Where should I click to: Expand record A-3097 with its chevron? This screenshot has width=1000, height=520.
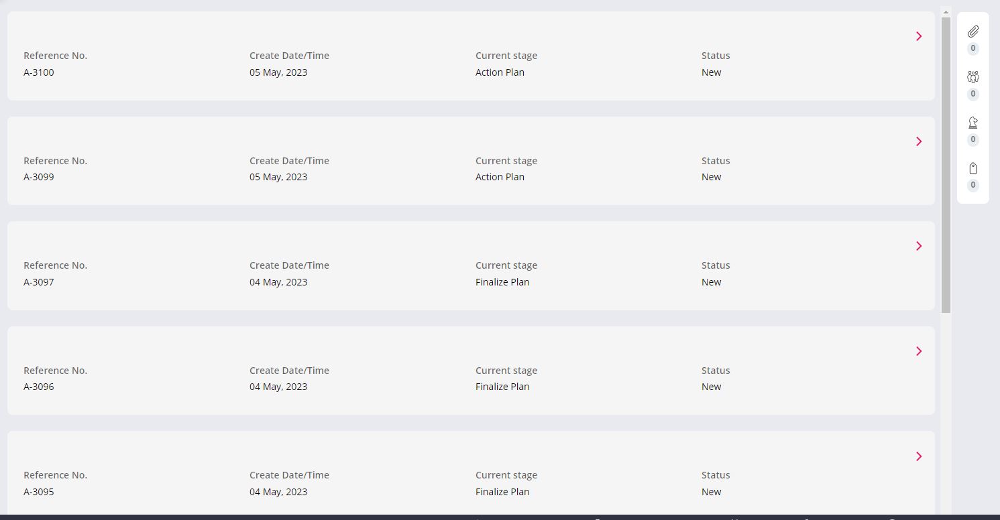coord(919,246)
